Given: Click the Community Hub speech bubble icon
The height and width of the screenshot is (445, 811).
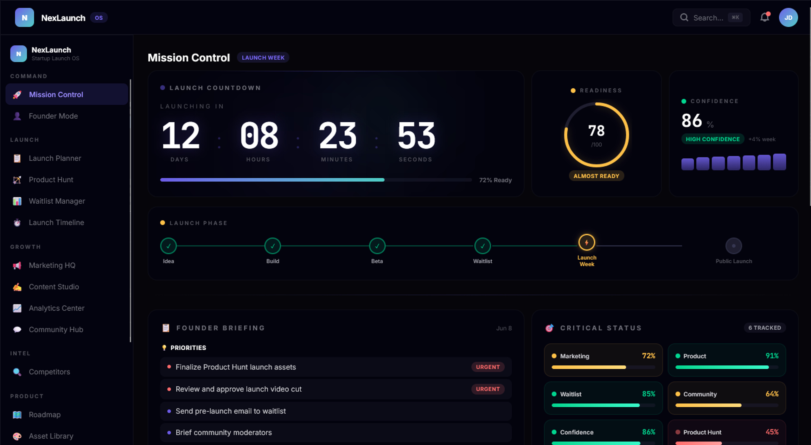Looking at the screenshot, I should [x=17, y=330].
